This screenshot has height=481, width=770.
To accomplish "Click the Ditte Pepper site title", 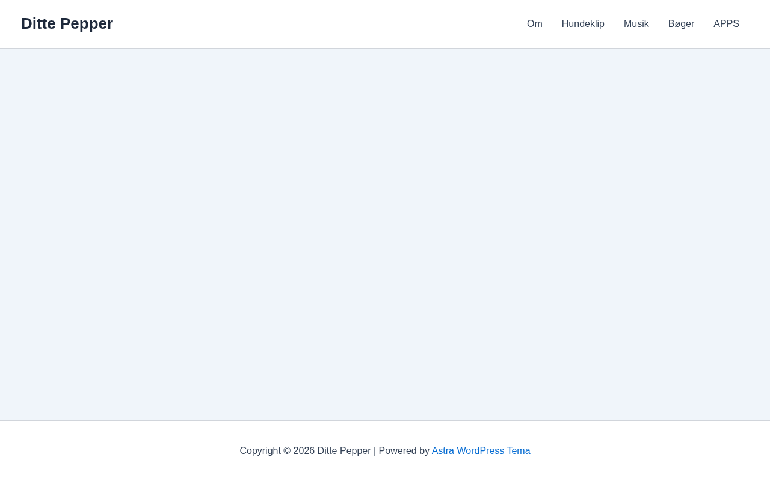I will [67, 23].
